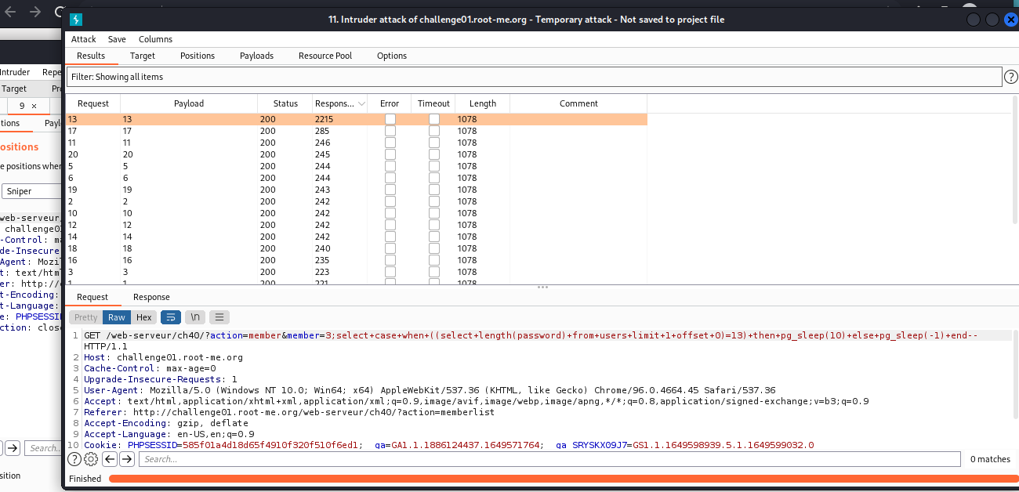Click the Finished status label

(85, 479)
